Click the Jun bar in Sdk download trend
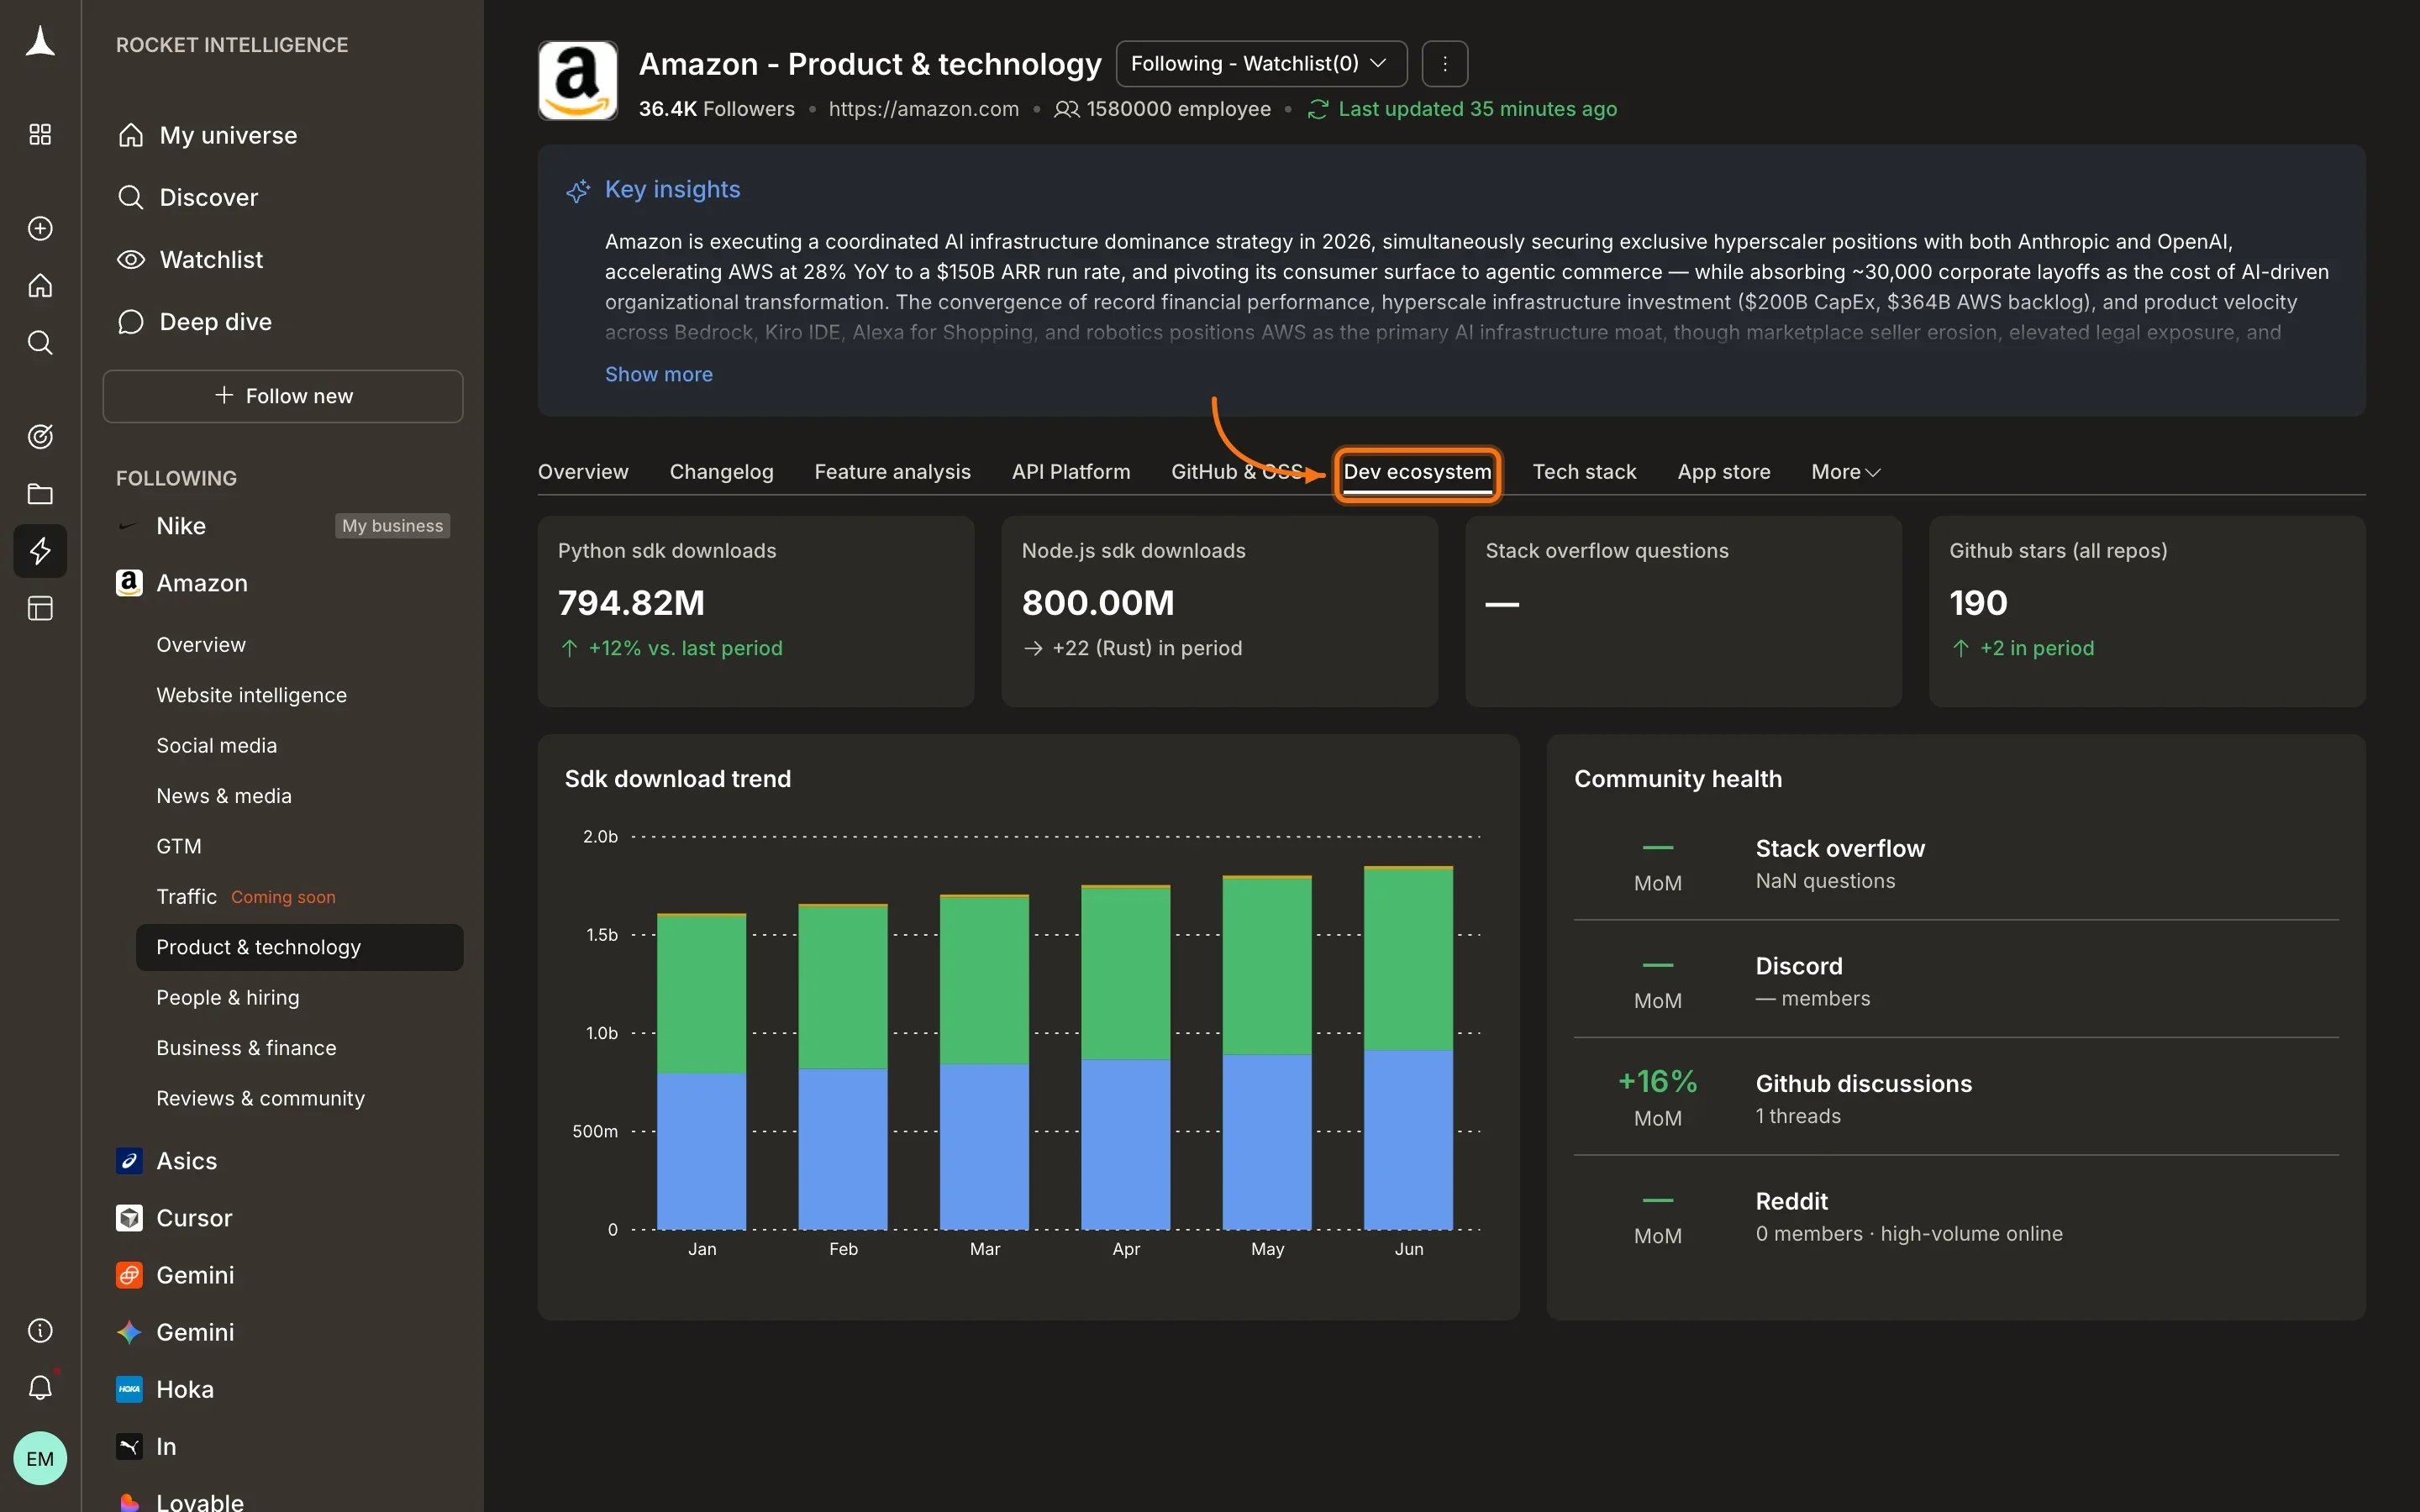This screenshot has width=2420, height=1512. pos(1408,1047)
